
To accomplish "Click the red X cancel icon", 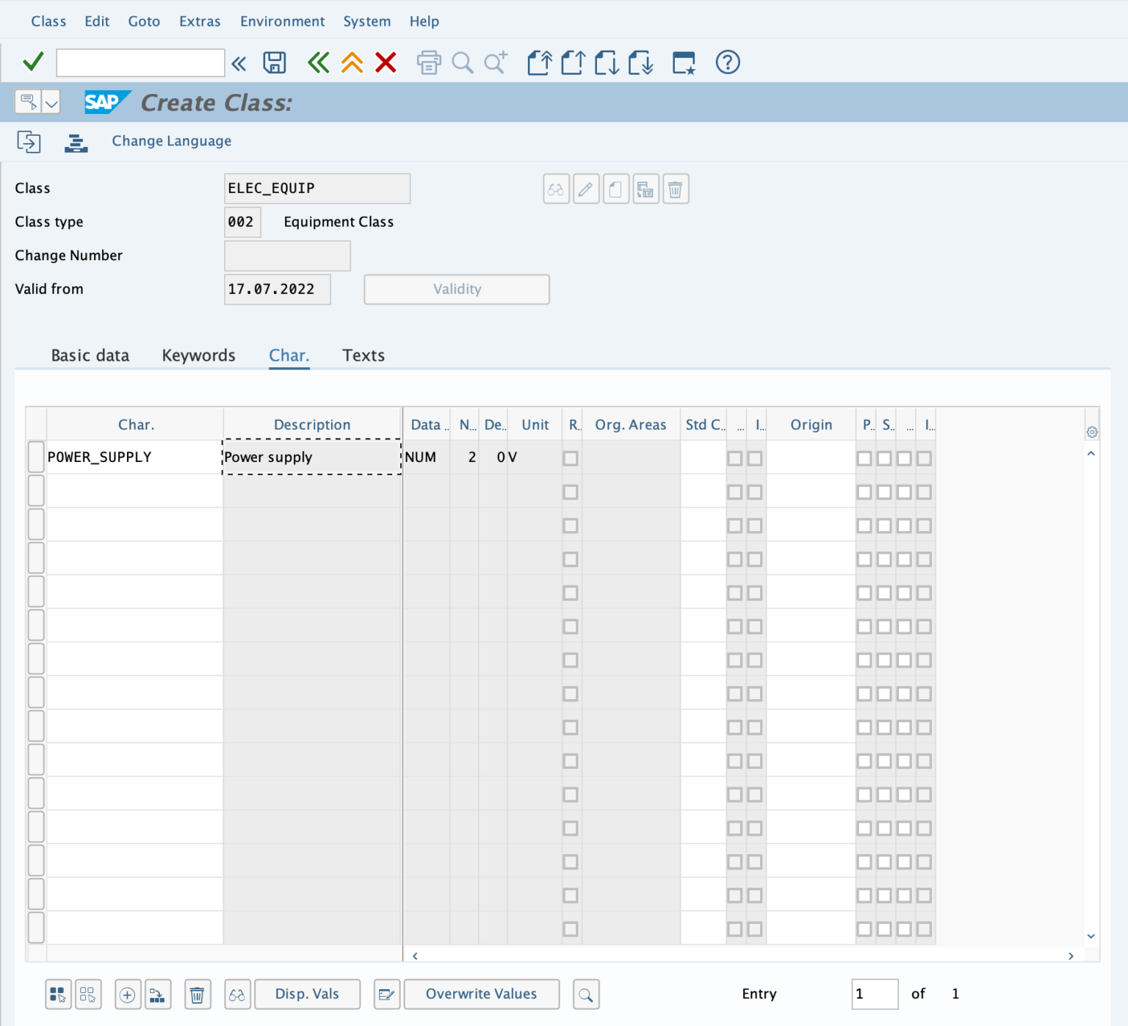I will tap(386, 62).
